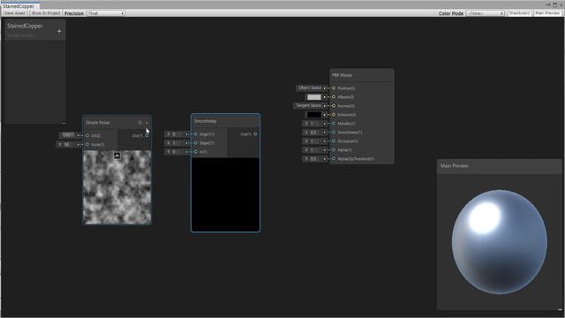Screen dimensions: 565x318
Task: Click Smoothstep Edge2 input port
Action: [x=196, y=143]
